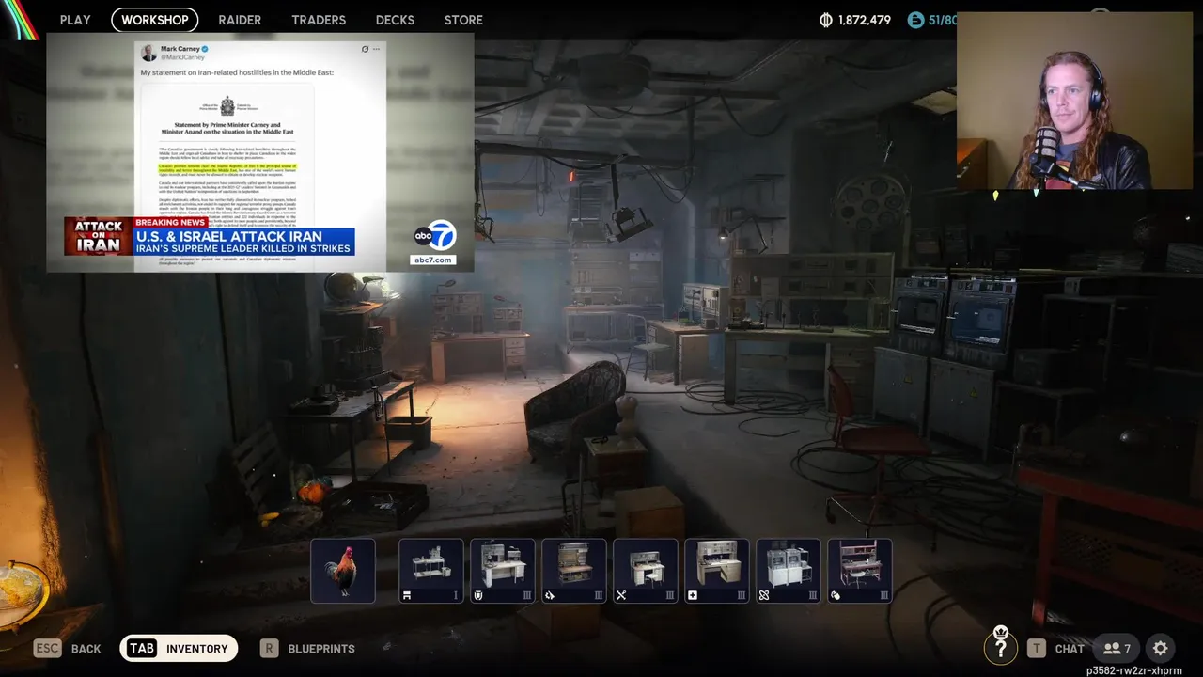
Task: Open the TRADERS tab
Action: point(319,20)
